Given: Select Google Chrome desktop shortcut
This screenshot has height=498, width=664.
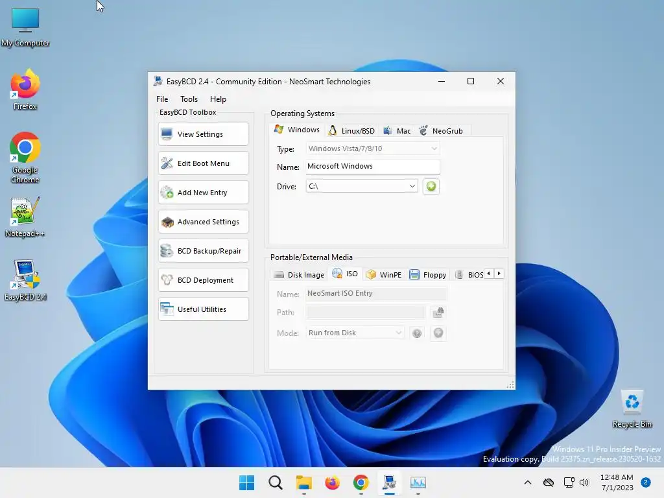Looking at the screenshot, I should (x=25, y=158).
